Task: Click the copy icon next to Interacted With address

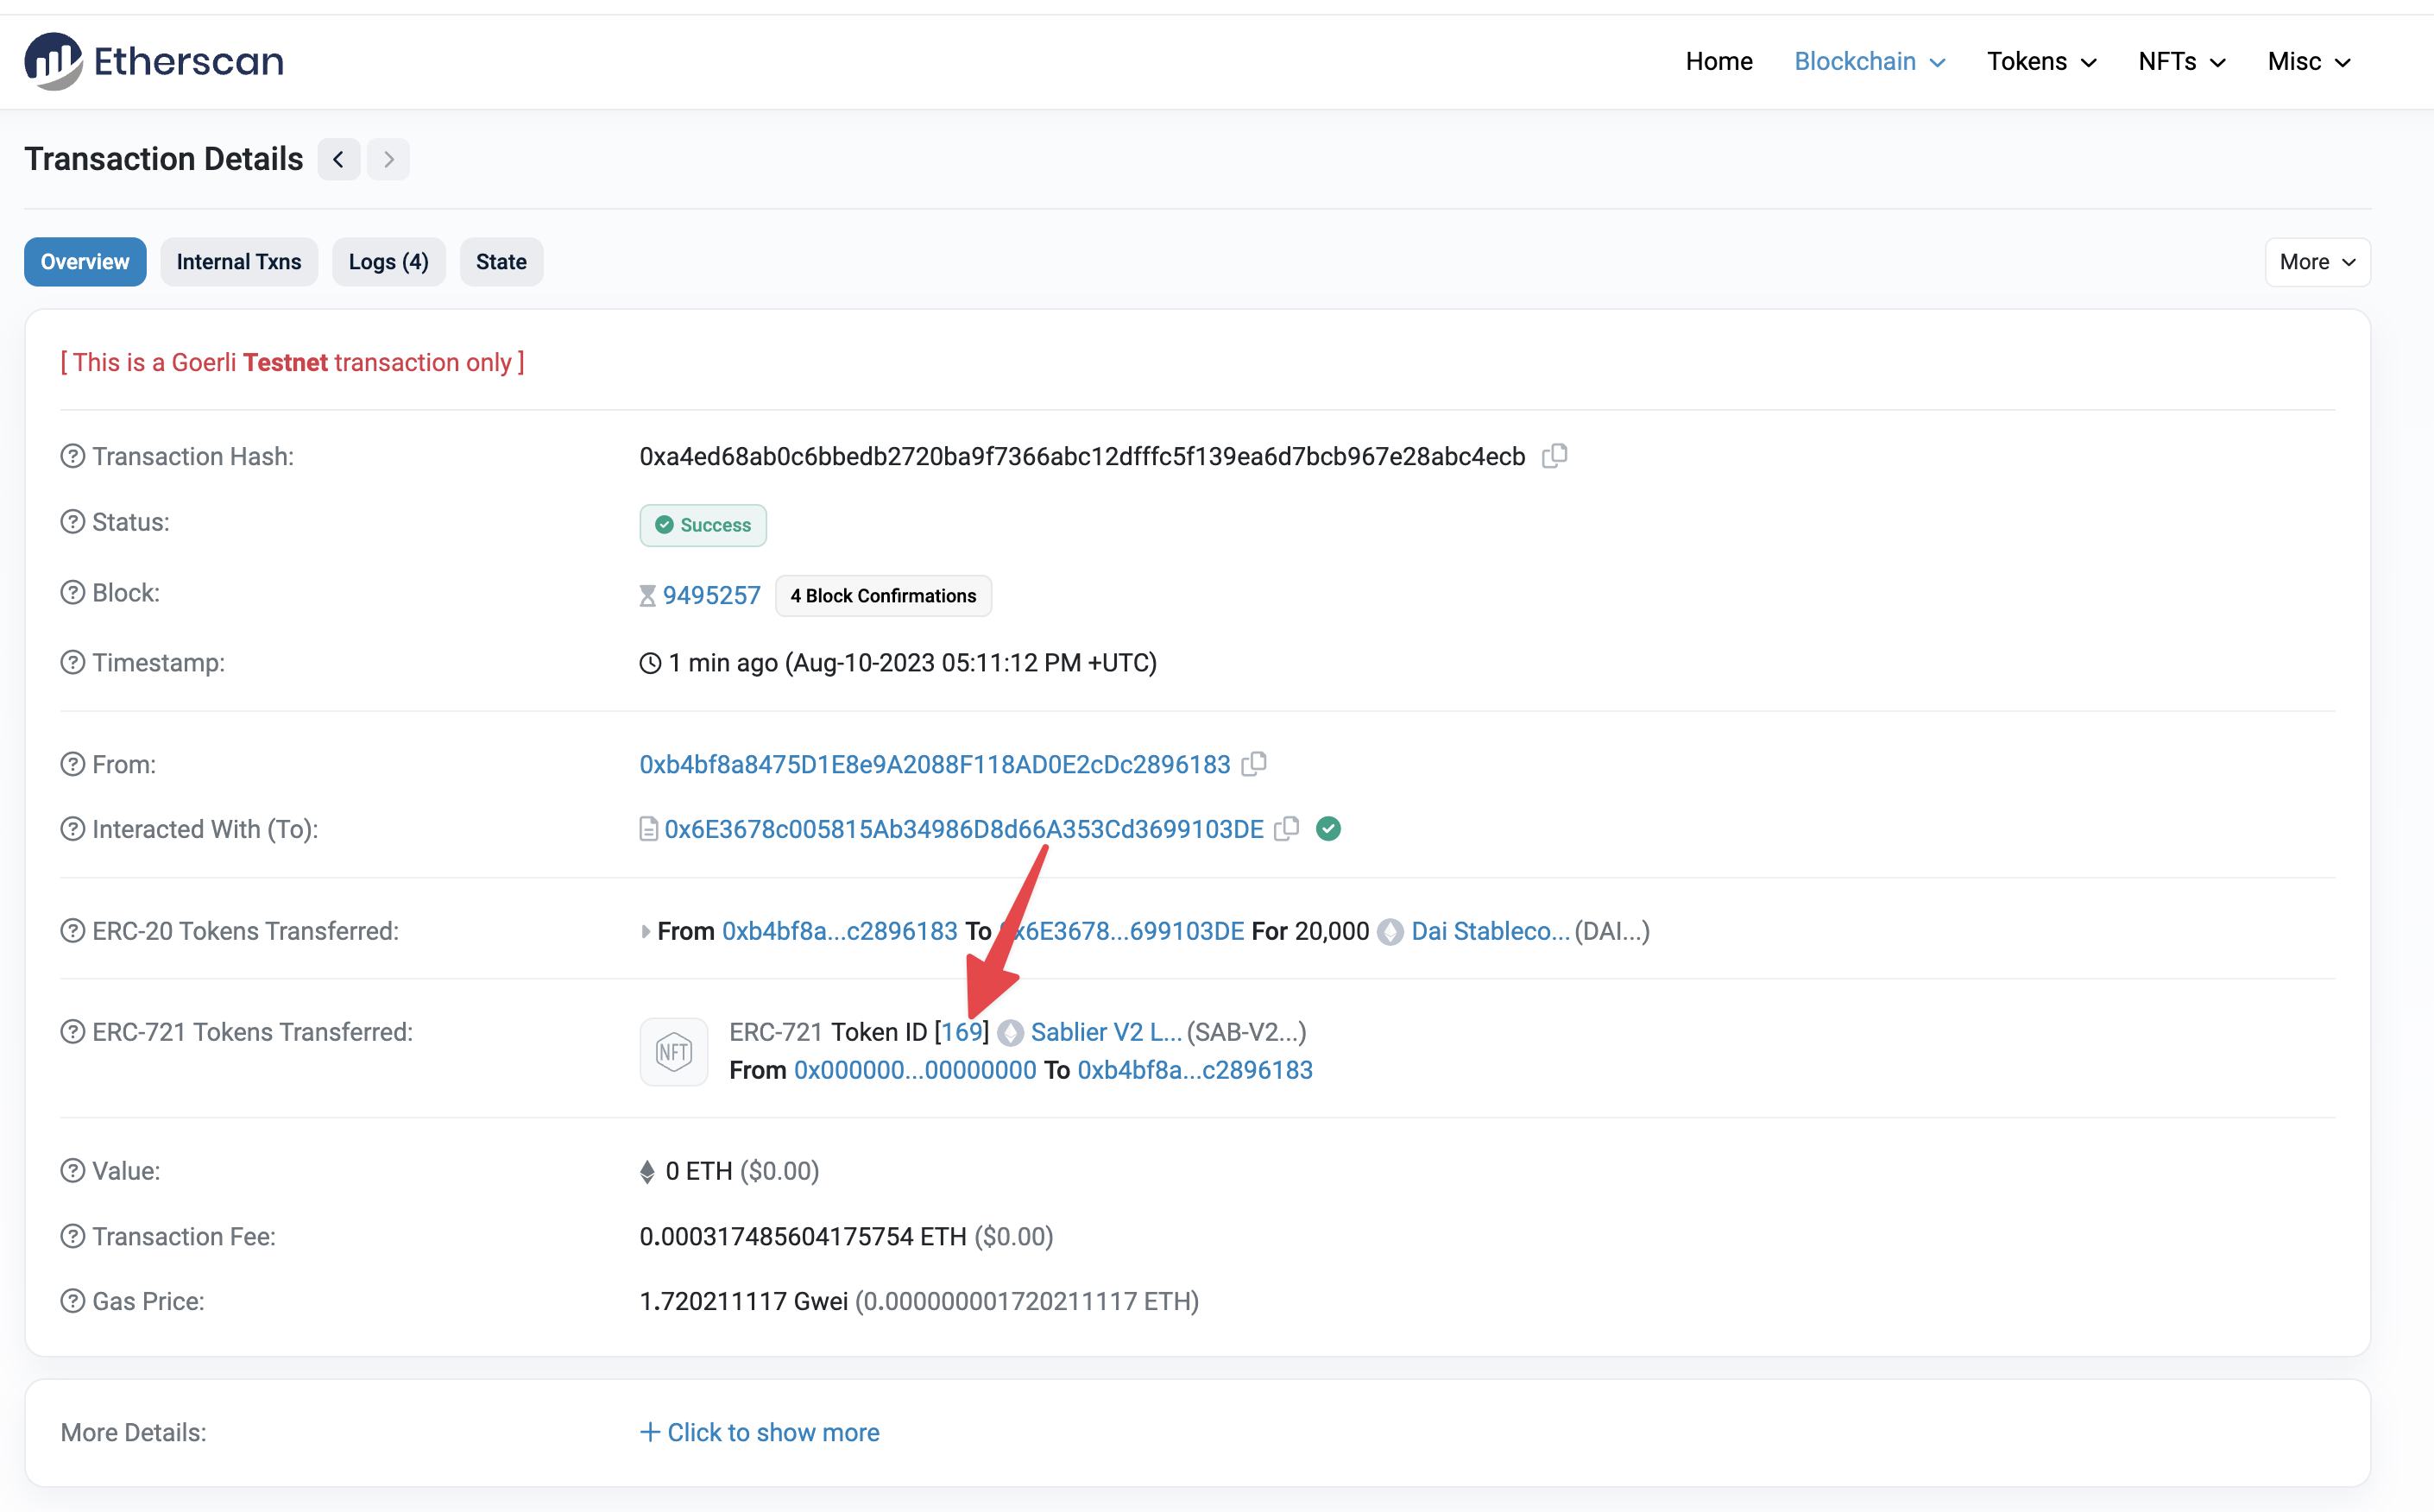Action: pyautogui.click(x=1286, y=829)
